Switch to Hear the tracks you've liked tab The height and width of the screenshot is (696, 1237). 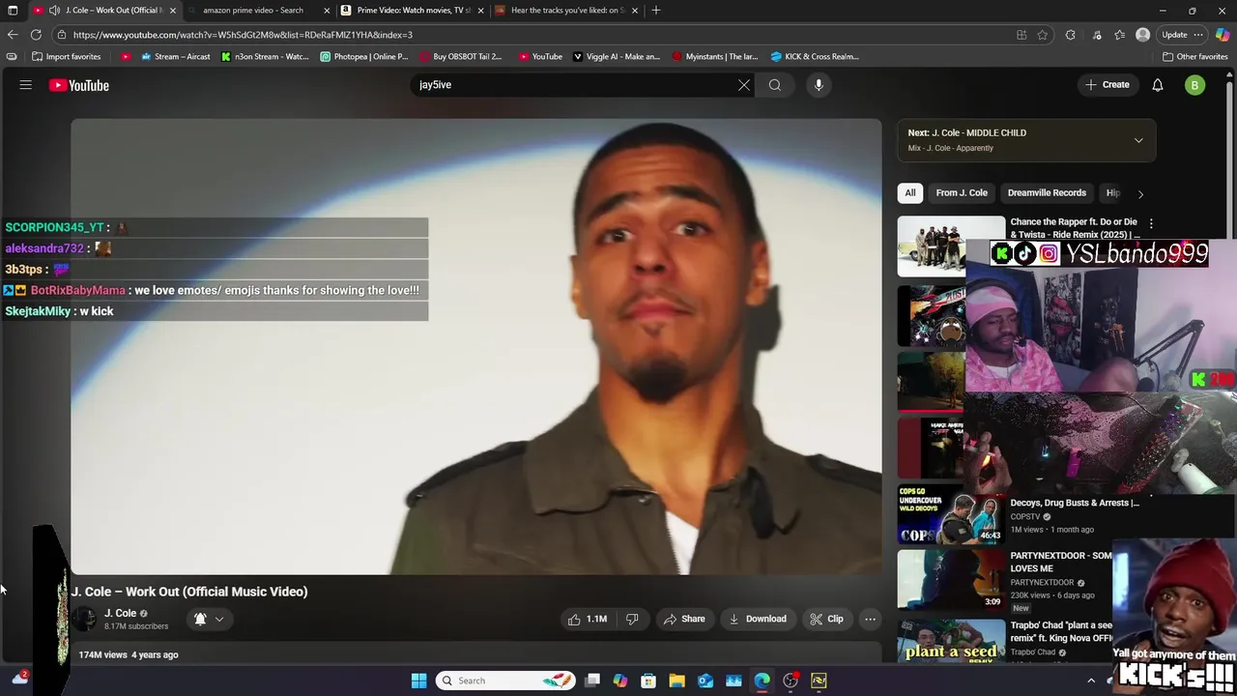click(x=567, y=10)
